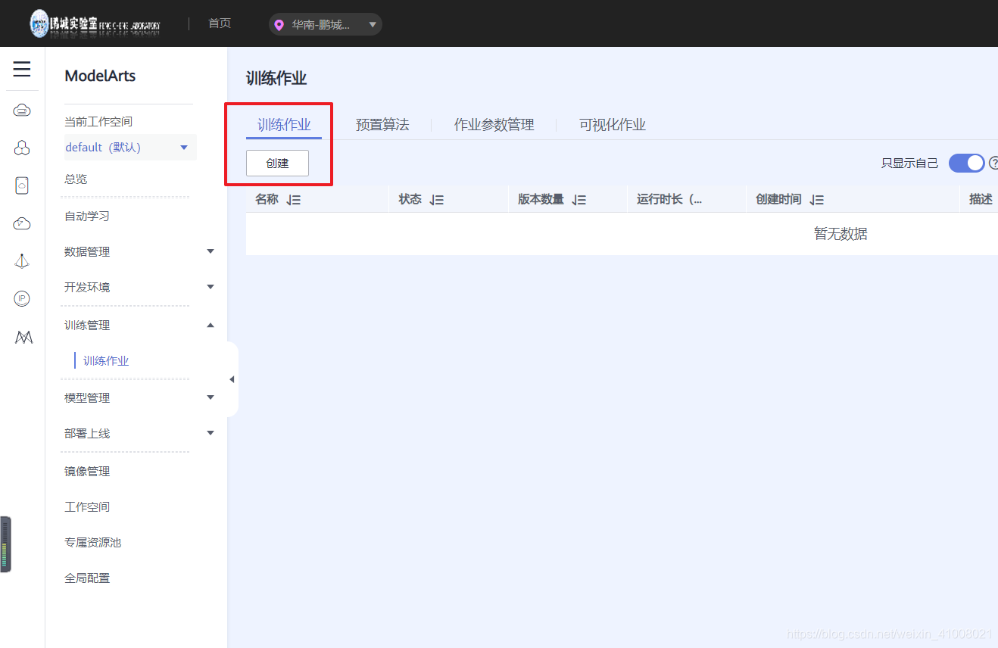
Task: Open the hamburger menu icon
Action: pyautogui.click(x=22, y=70)
